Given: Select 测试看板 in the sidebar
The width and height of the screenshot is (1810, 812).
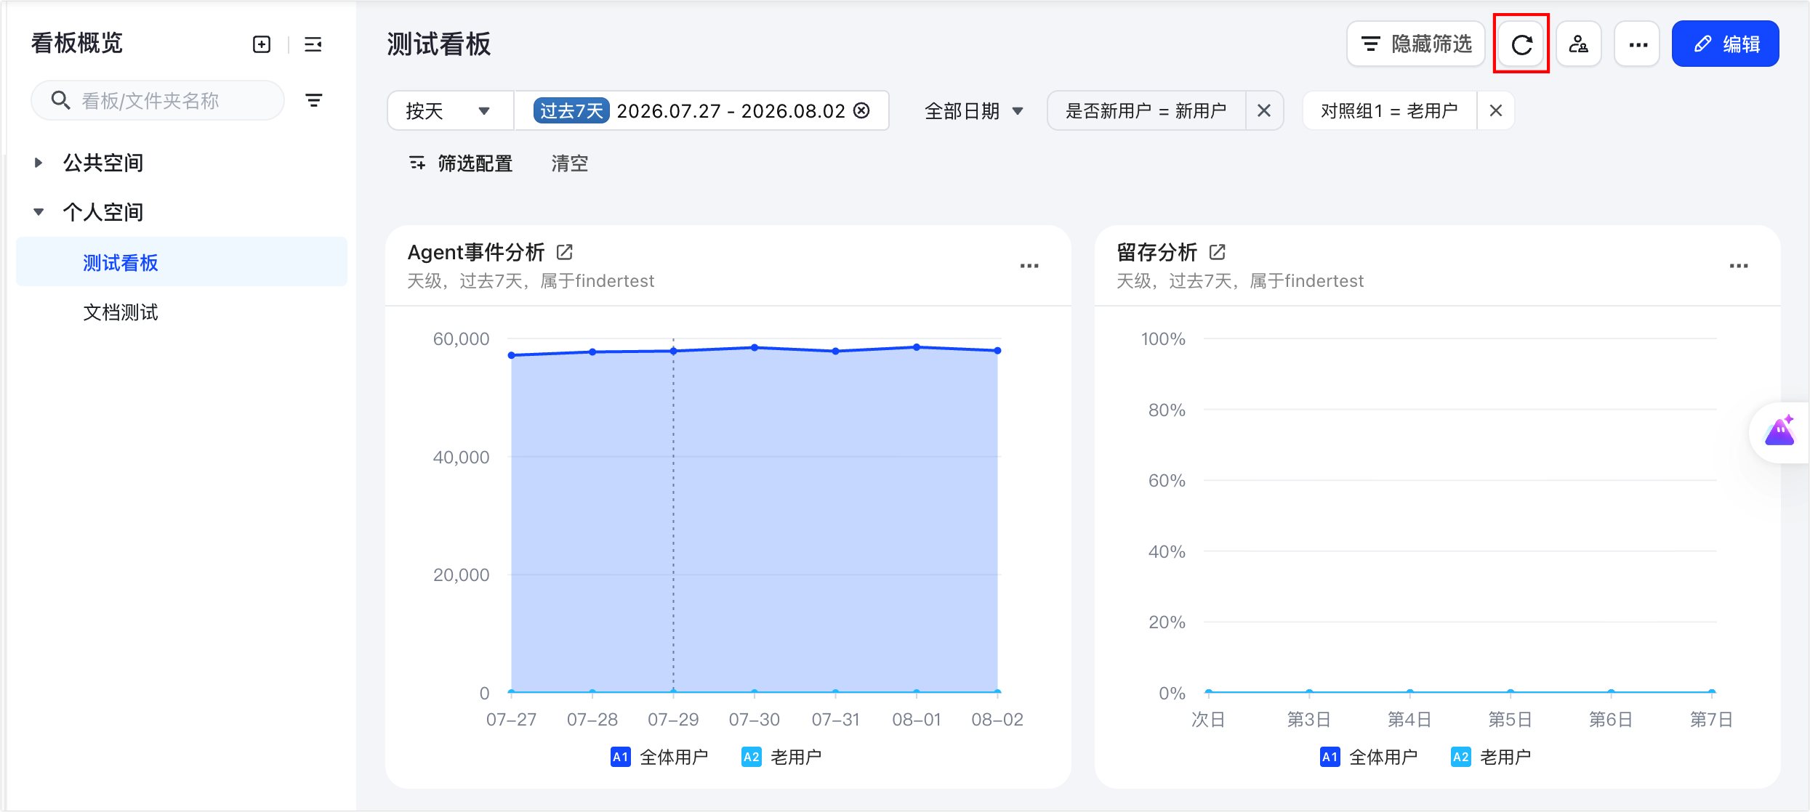Looking at the screenshot, I should 182,262.
